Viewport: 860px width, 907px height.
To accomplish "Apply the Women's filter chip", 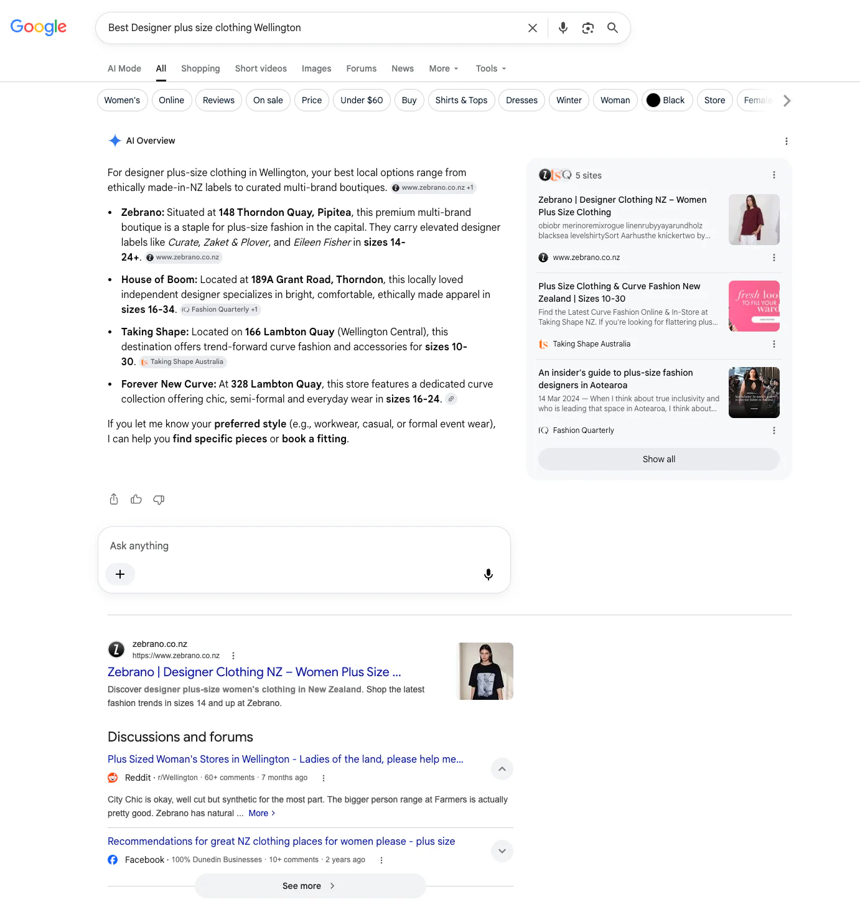I will [x=123, y=100].
